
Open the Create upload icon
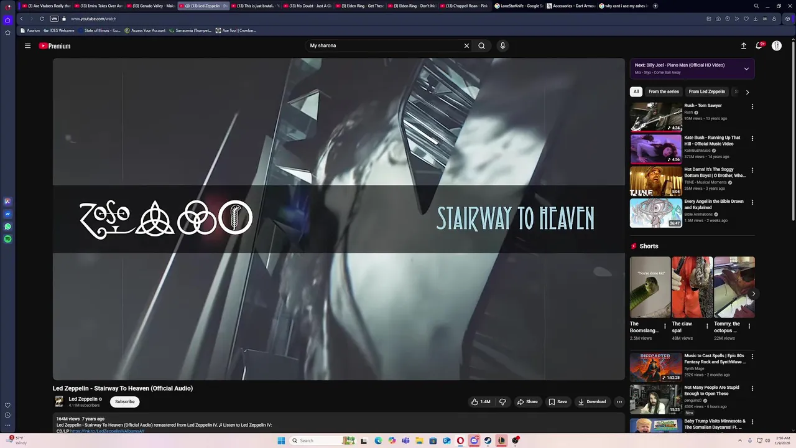[743, 45]
